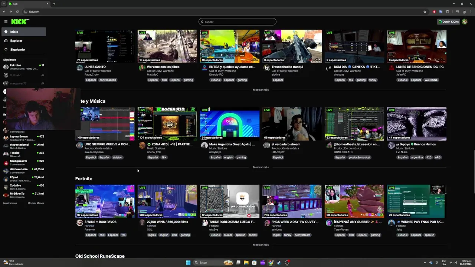Open RDjavi channel in the sidebar
475x267 pixels.
click(x=23, y=179)
